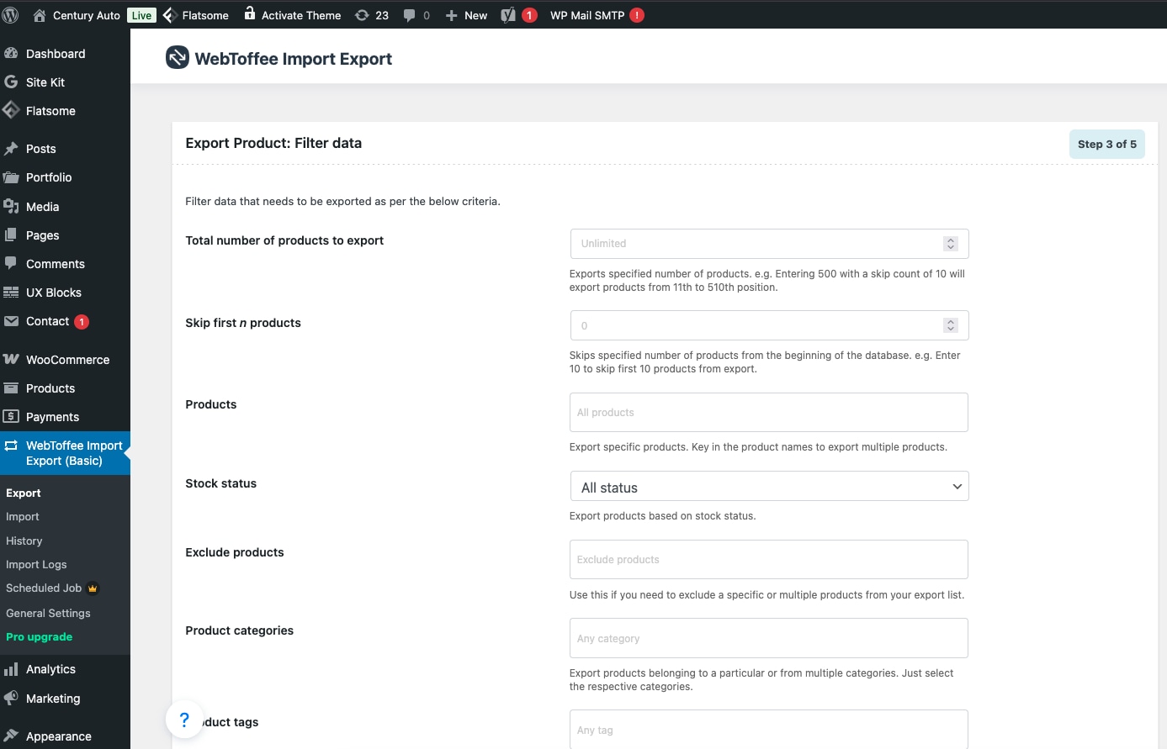
Task: Click the Products search field
Action: (768, 413)
